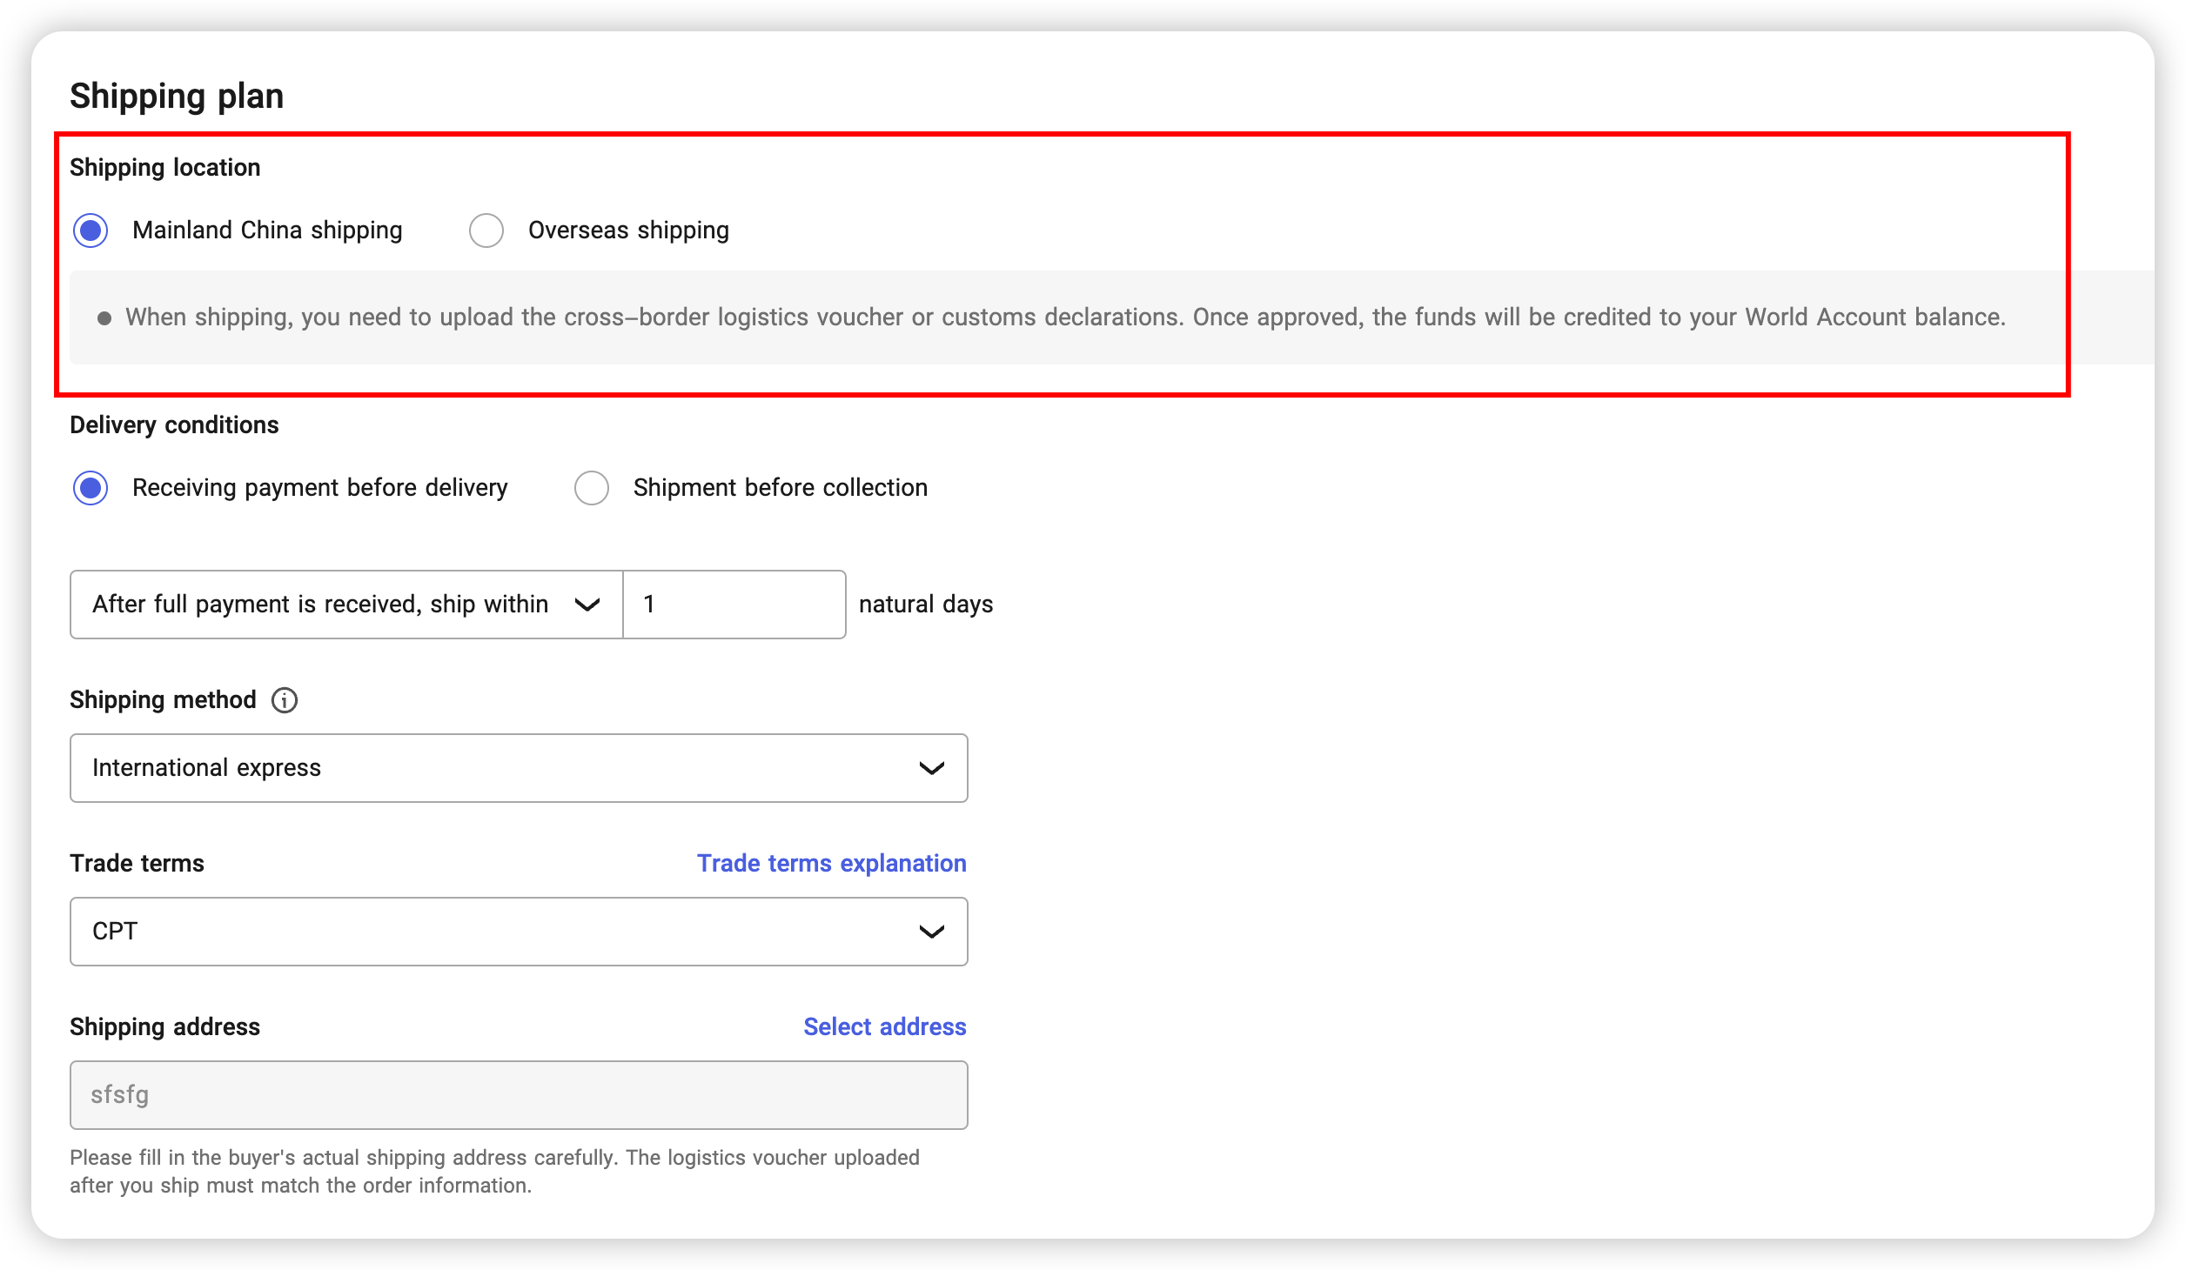Viewport: 2186px width, 1270px height.
Task: Select Mainland China shipping
Action: (91, 230)
